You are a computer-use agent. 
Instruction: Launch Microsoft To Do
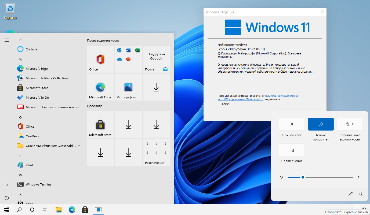click(49, 98)
